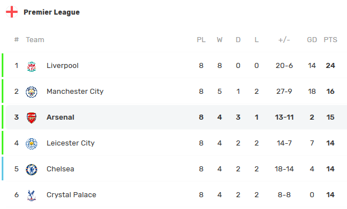Click the Crystal Palace club crest
347x209 pixels.
(31, 196)
